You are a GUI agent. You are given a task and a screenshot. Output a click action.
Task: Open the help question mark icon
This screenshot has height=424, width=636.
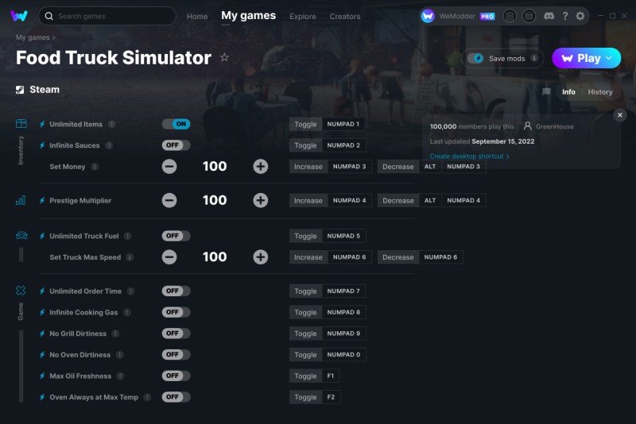tap(565, 16)
